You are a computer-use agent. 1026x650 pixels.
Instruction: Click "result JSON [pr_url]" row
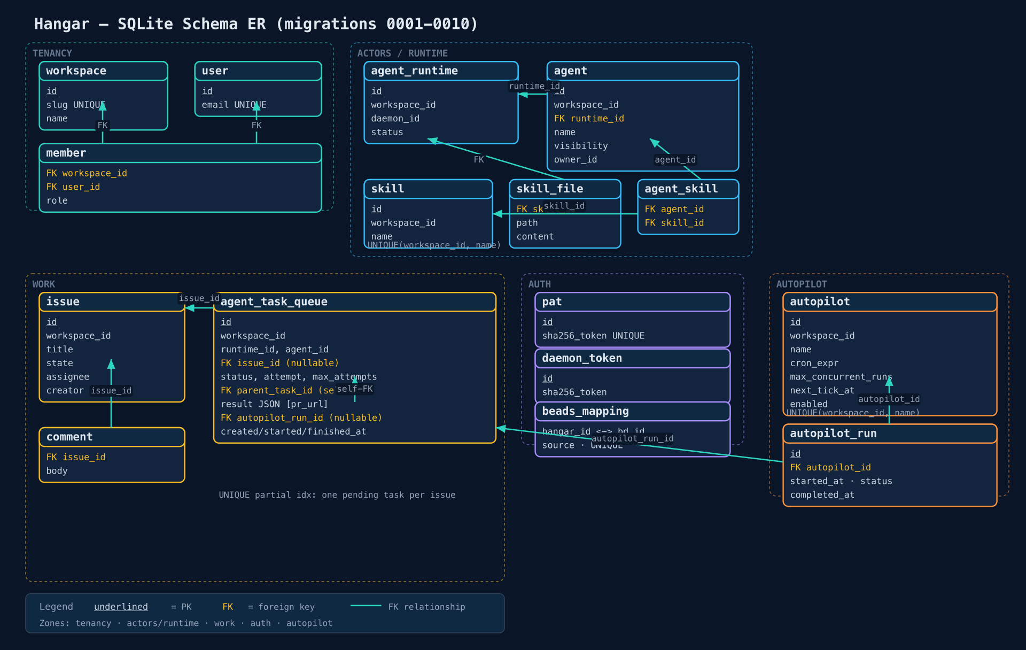[x=274, y=405]
